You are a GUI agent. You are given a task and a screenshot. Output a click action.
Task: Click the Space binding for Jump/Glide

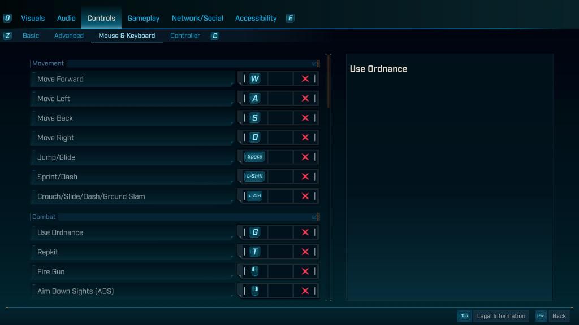[254, 157]
